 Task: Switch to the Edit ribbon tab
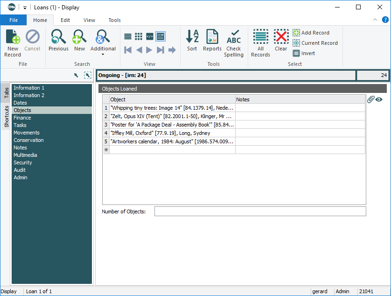pyautogui.click(x=65, y=20)
